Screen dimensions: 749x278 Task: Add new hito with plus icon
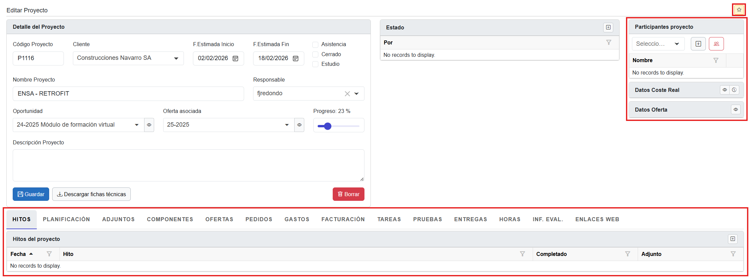click(x=733, y=239)
